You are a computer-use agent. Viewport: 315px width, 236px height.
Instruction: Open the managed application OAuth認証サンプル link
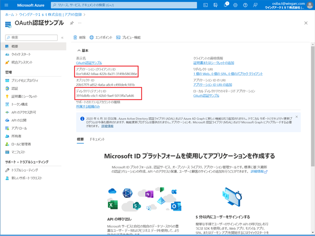point(206,95)
